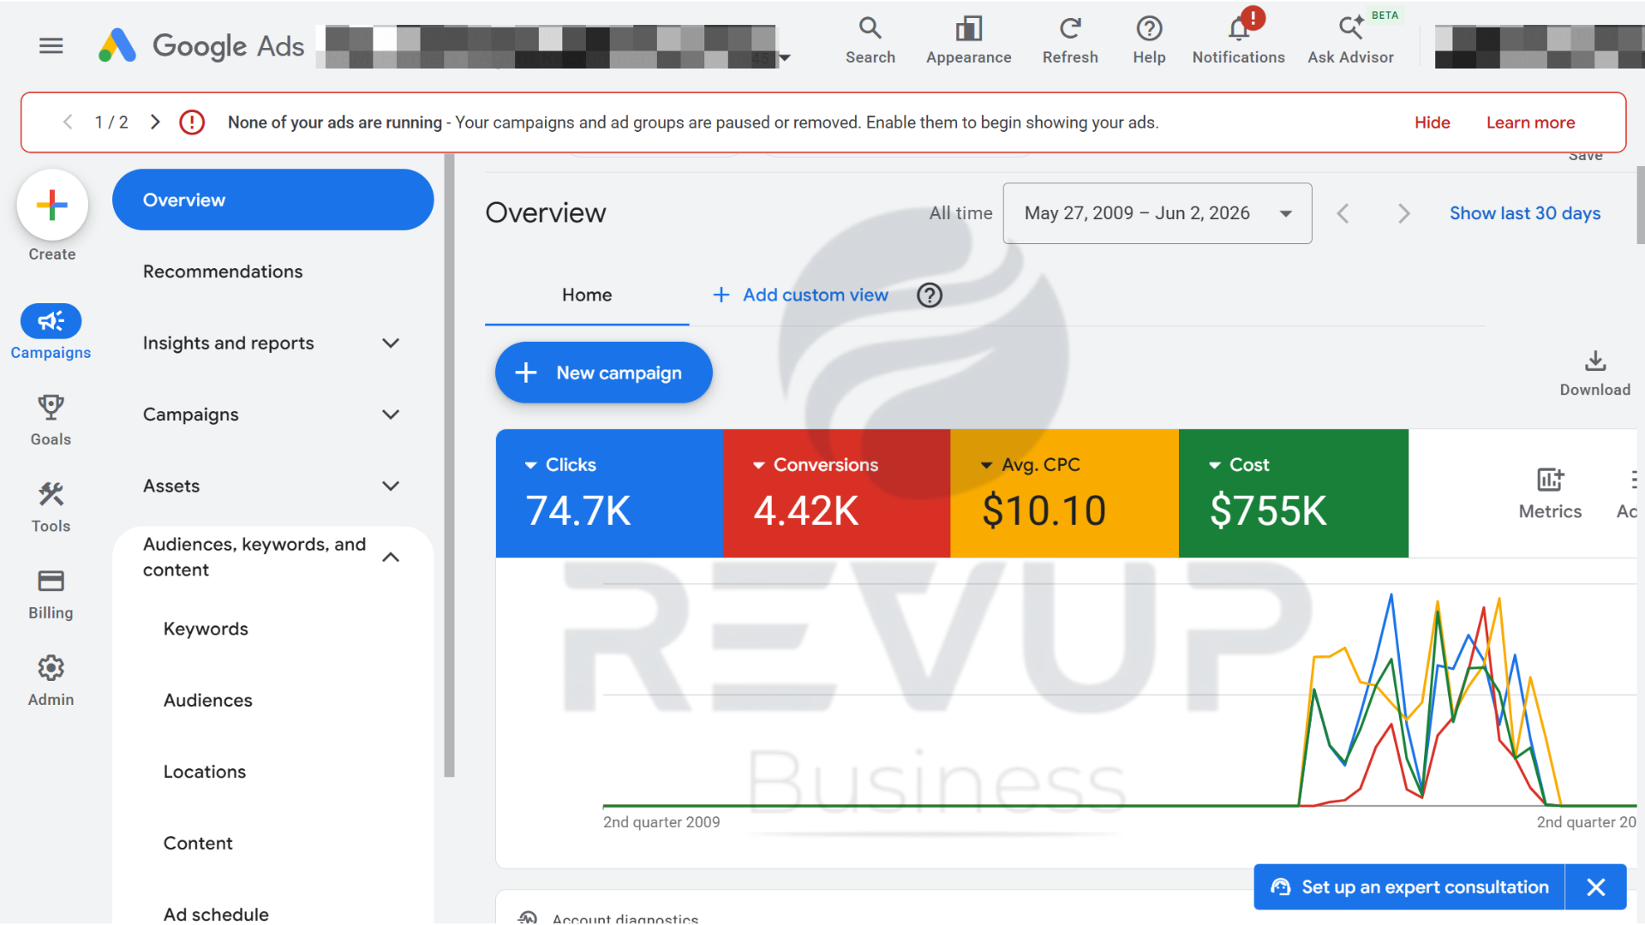Select the Overview menu item
1645x925 pixels.
[272, 200]
